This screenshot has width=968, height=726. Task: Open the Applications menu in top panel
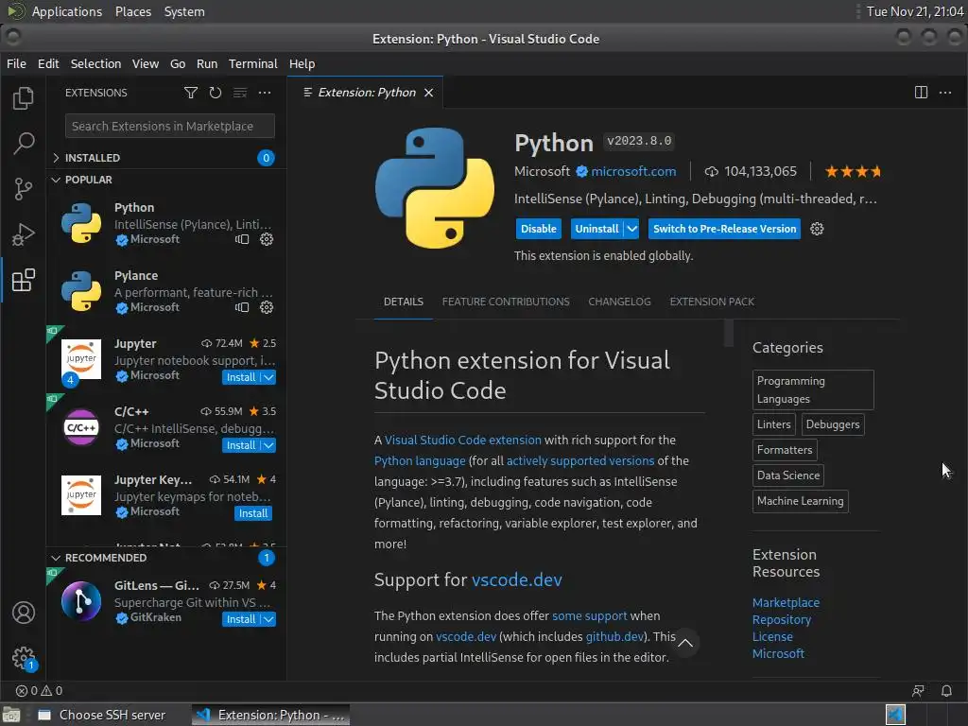tap(67, 11)
